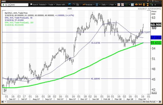163x105 pixels.
Task: Open the Analysis dropdown menu
Action: point(88,5)
